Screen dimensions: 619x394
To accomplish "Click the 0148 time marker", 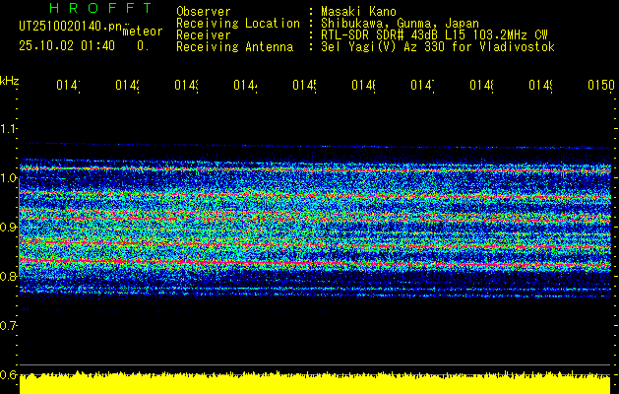I will pyautogui.click(x=481, y=85).
